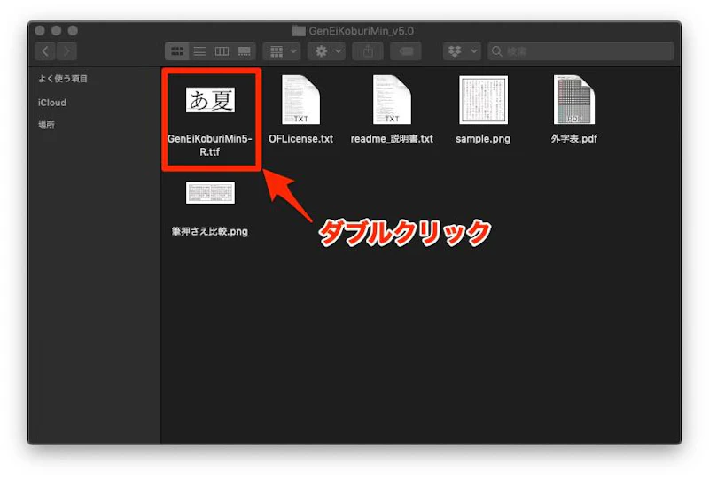Click the 場所 sidebar heading
The height and width of the screenshot is (479, 709).
46,125
